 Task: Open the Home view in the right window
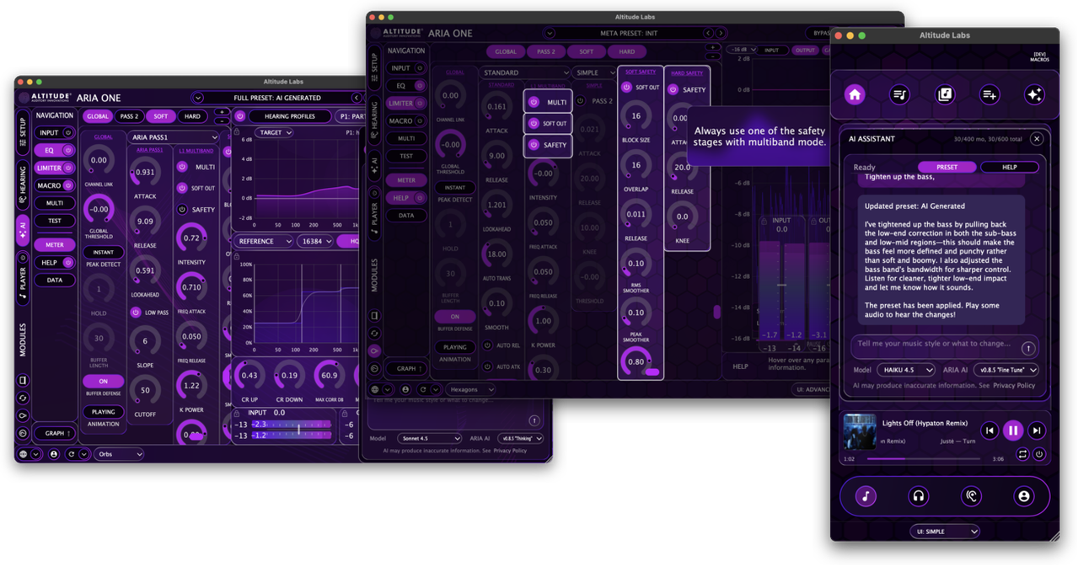[x=855, y=94]
